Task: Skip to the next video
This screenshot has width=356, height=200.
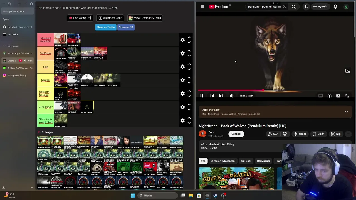Action: pos(221,96)
